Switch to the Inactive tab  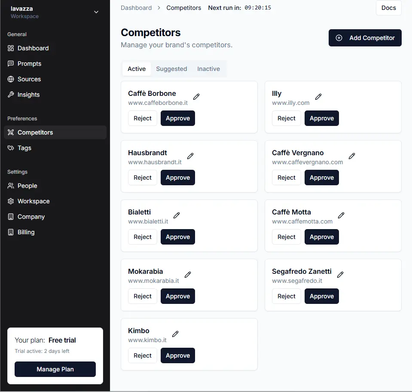click(209, 69)
